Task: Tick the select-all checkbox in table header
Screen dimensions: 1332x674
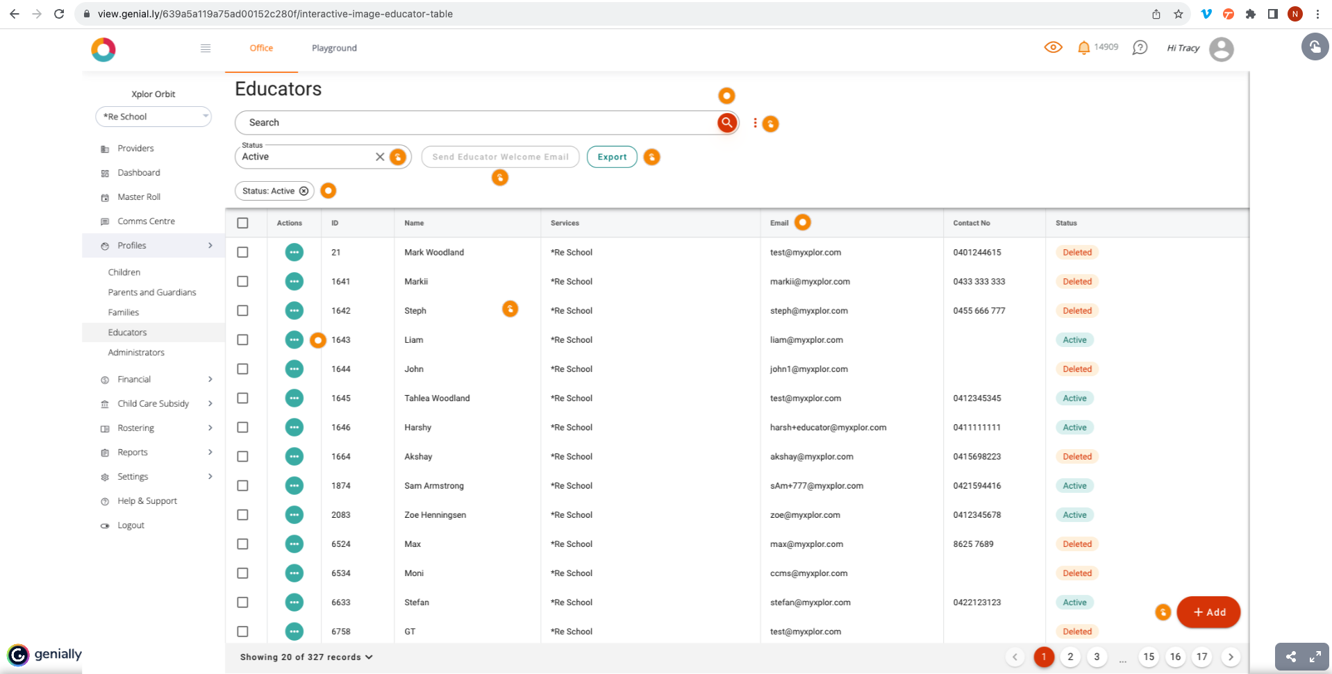Action: coord(242,223)
